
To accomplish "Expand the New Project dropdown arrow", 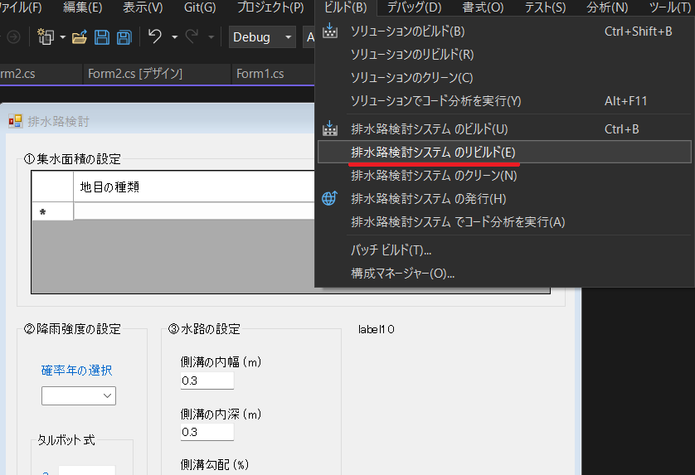I will click(62, 37).
